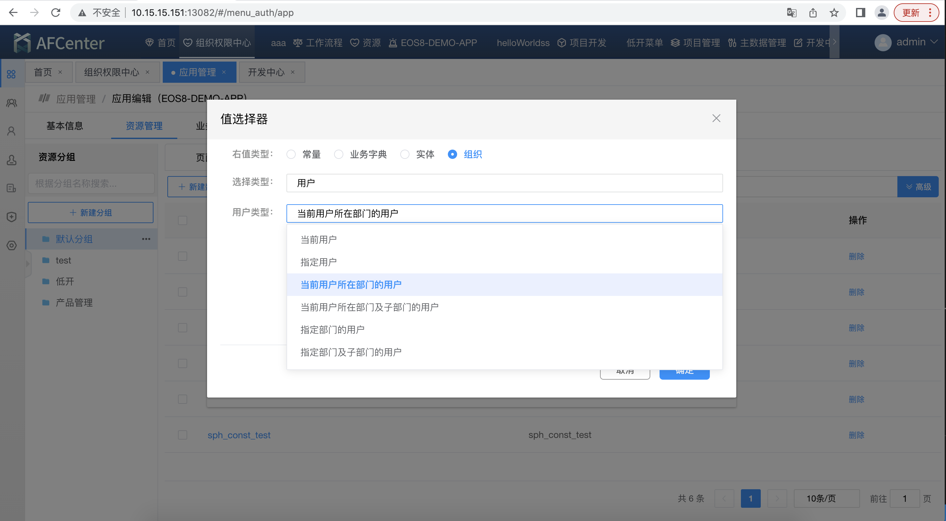Choose 当前用户所在部门及子部门的用户 from the list
The image size is (946, 521).
369,307
